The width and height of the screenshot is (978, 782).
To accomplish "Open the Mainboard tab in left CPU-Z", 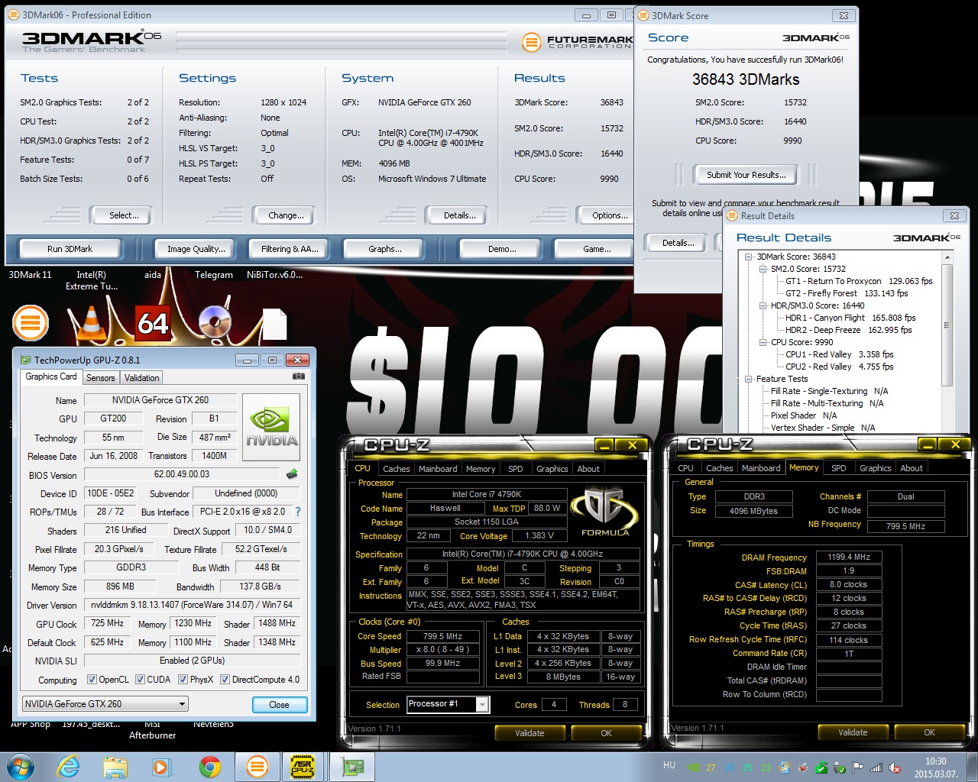I will [x=438, y=469].
